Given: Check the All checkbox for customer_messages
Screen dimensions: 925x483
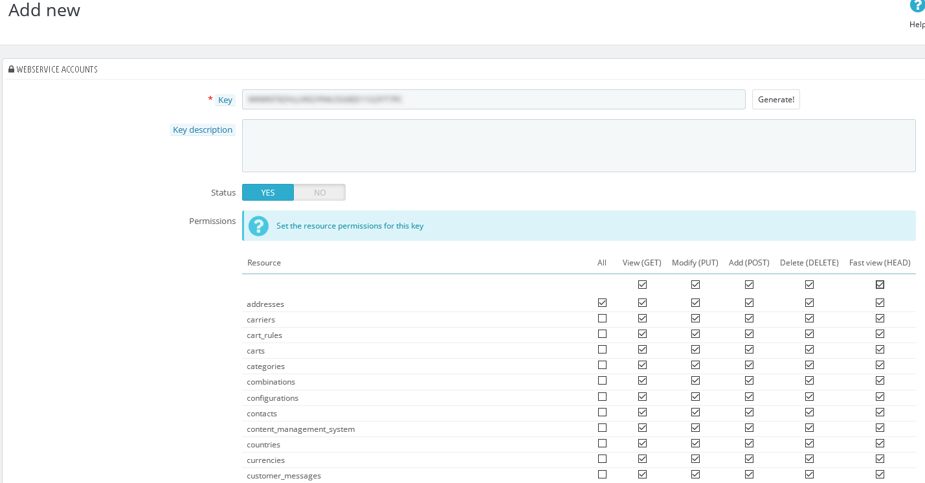Looking at the screenshot, I should (602, 475).
